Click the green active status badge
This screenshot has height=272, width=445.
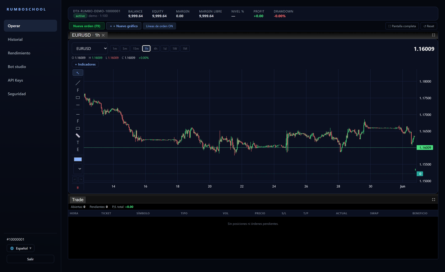point(80,16)
